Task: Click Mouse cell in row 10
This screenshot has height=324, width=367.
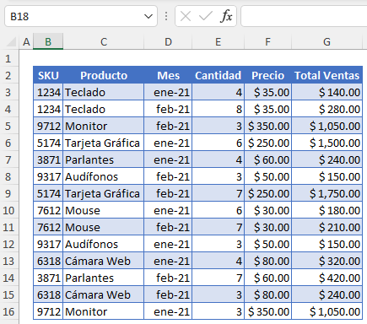Action: (x=104, y=210)
